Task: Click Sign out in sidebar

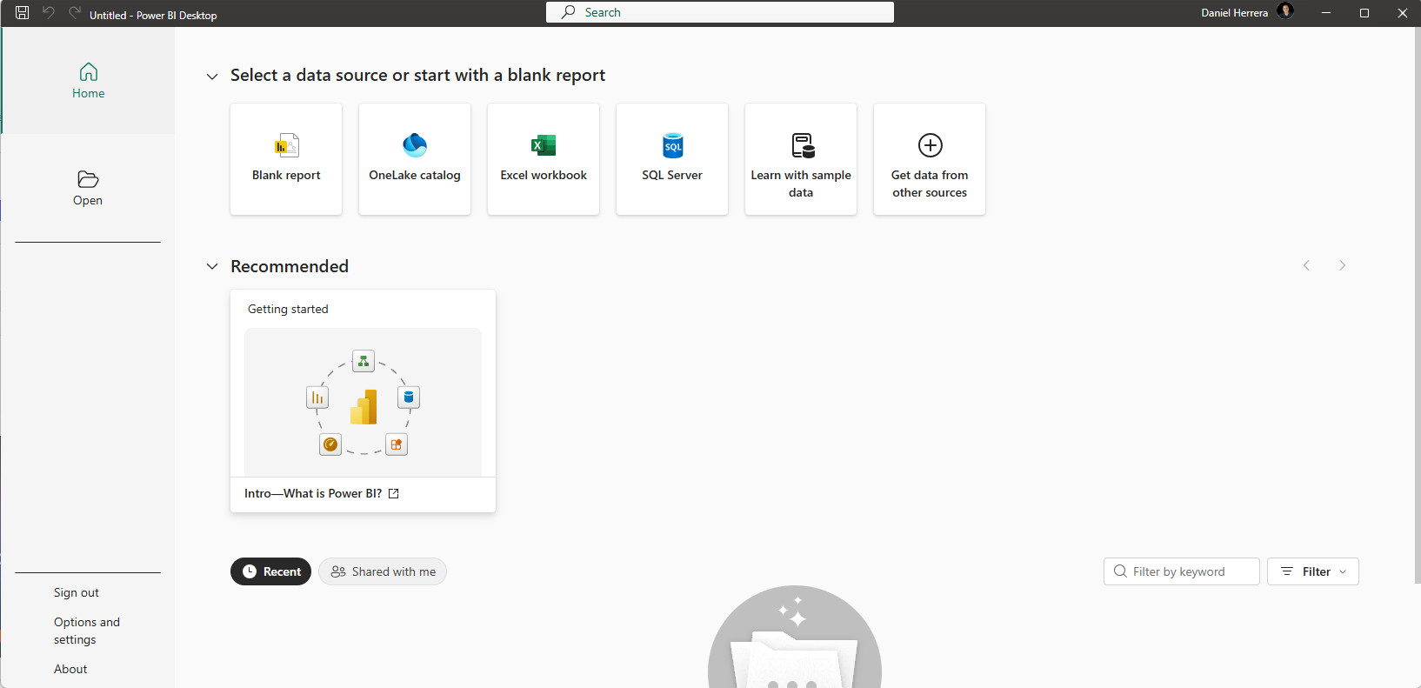Action: coord(77,592)
